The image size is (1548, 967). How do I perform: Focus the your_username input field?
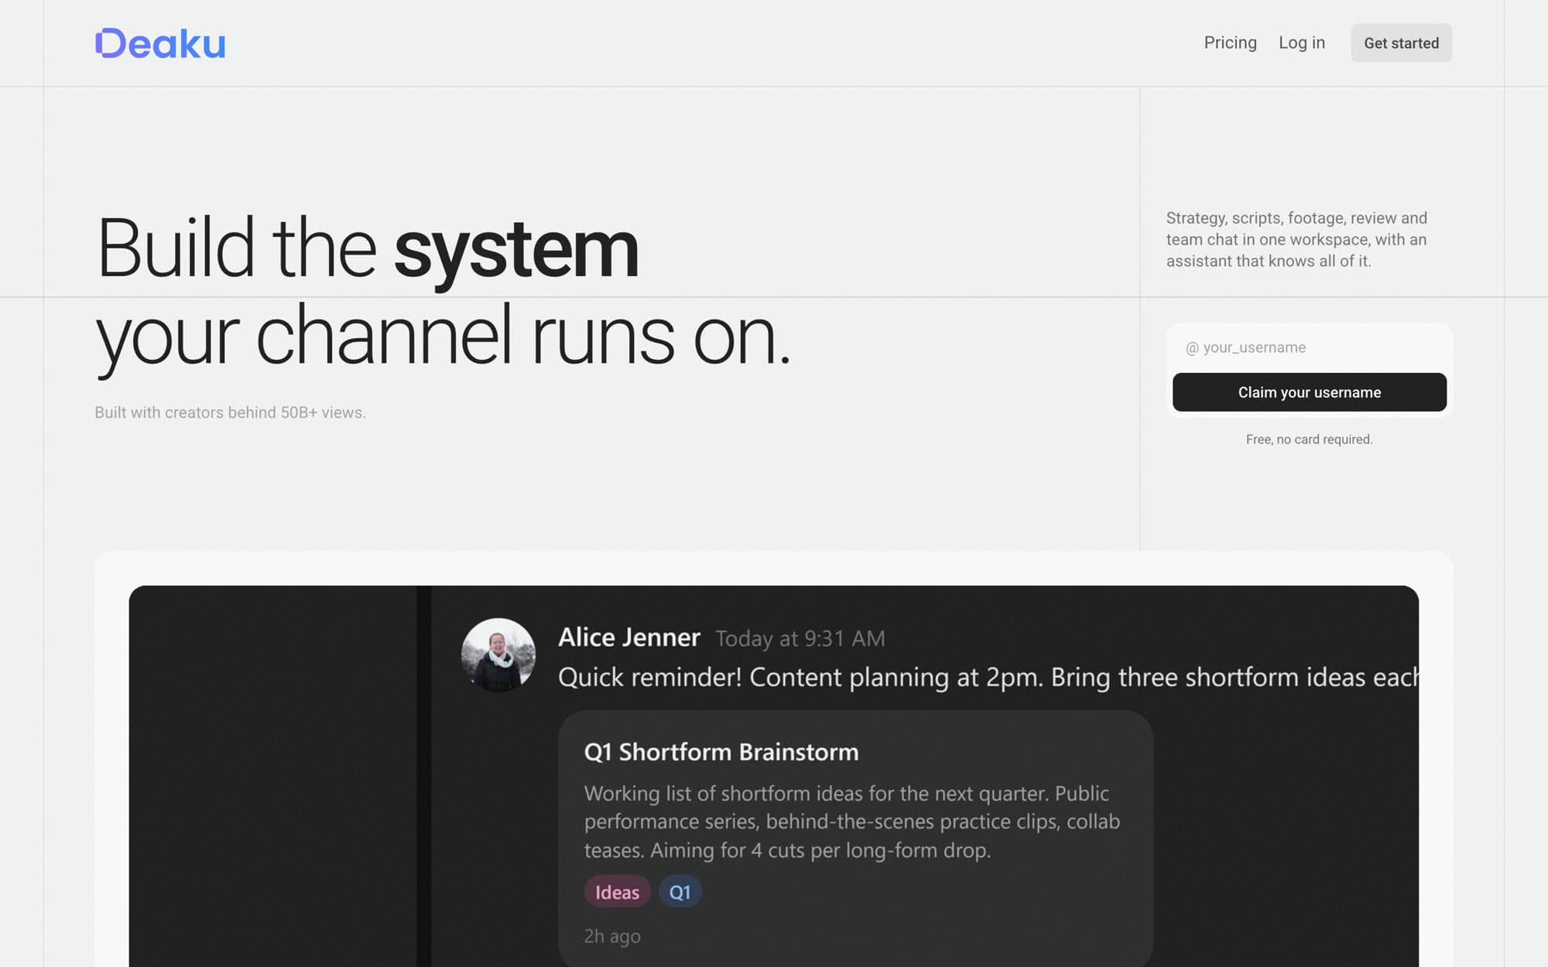1309,347
